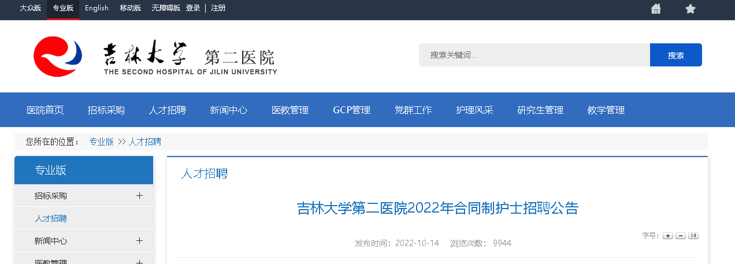Click the star favorite icon
The width and height of the screenshot is (735, 264).
(690, 9)
